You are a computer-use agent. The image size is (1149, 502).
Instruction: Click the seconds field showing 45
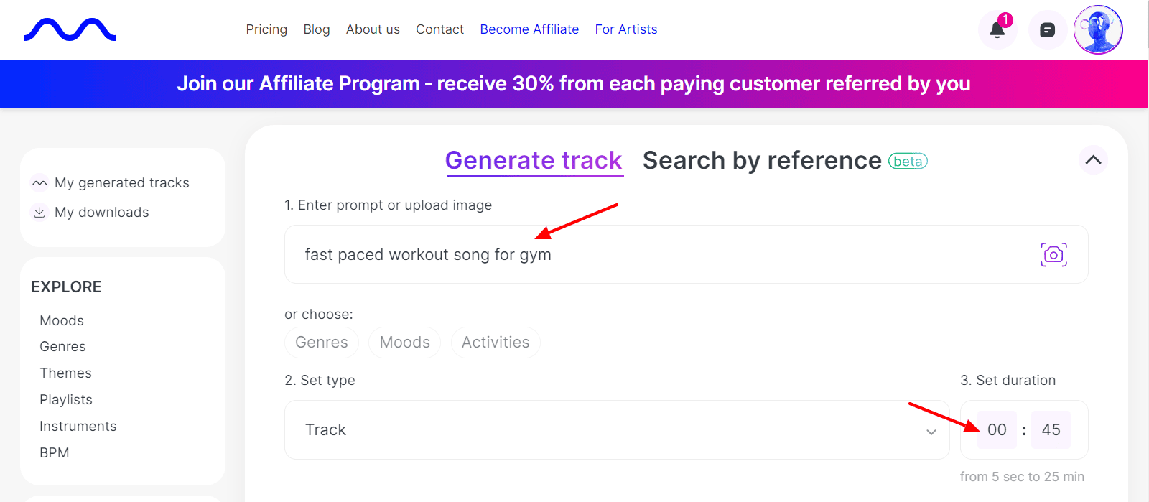(x=1051, y=430)
